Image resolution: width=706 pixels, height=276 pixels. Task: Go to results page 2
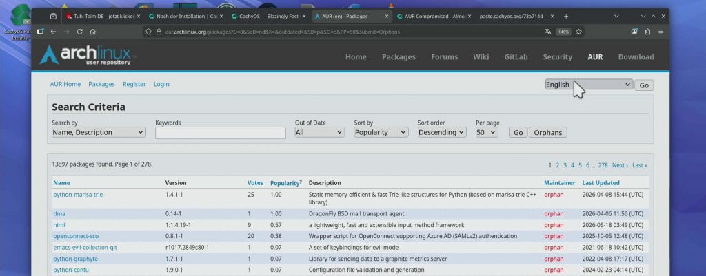click(557, 165)
